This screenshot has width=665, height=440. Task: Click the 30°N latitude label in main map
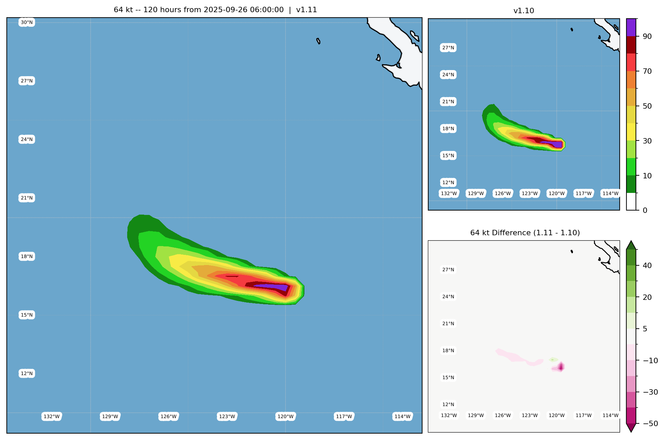coord(27,23)
